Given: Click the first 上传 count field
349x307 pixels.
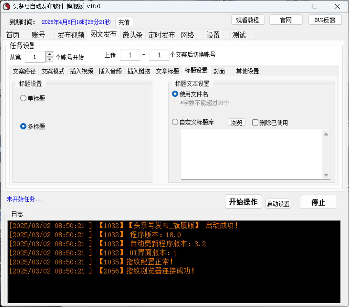Looking at the screenshot, I should pos(130,55).
